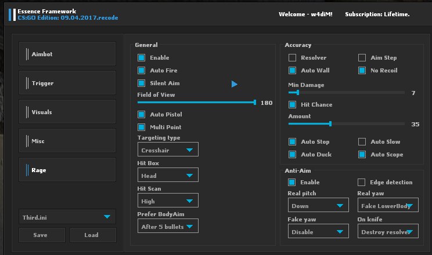Toggle the Auto Scope checkbox
Screen dimensions: 432x255
362,155
